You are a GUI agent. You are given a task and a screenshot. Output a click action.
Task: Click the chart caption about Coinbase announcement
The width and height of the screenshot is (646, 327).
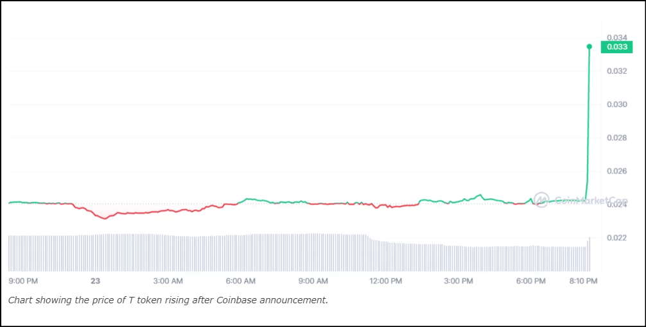click(x=168, y=300)
